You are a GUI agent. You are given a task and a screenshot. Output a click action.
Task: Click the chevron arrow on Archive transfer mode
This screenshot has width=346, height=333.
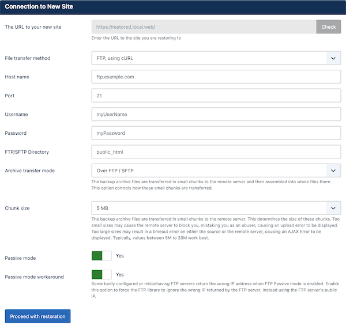[333, 171]
